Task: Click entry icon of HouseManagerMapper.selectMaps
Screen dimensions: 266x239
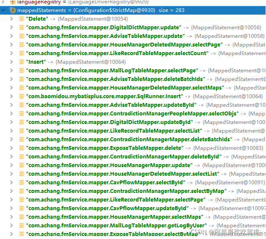Action: point(22,217)
